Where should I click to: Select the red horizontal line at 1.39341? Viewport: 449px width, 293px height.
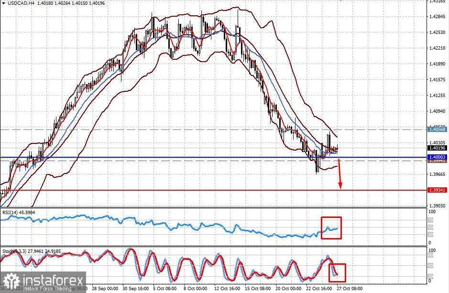[213, 190]
